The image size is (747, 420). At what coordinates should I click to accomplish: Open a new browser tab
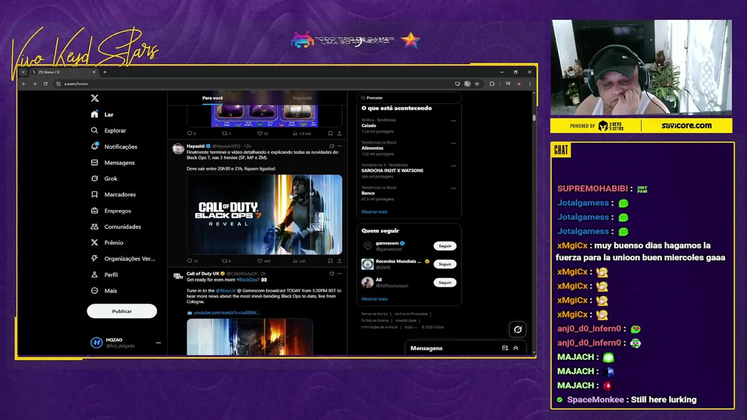click(105, 72)
